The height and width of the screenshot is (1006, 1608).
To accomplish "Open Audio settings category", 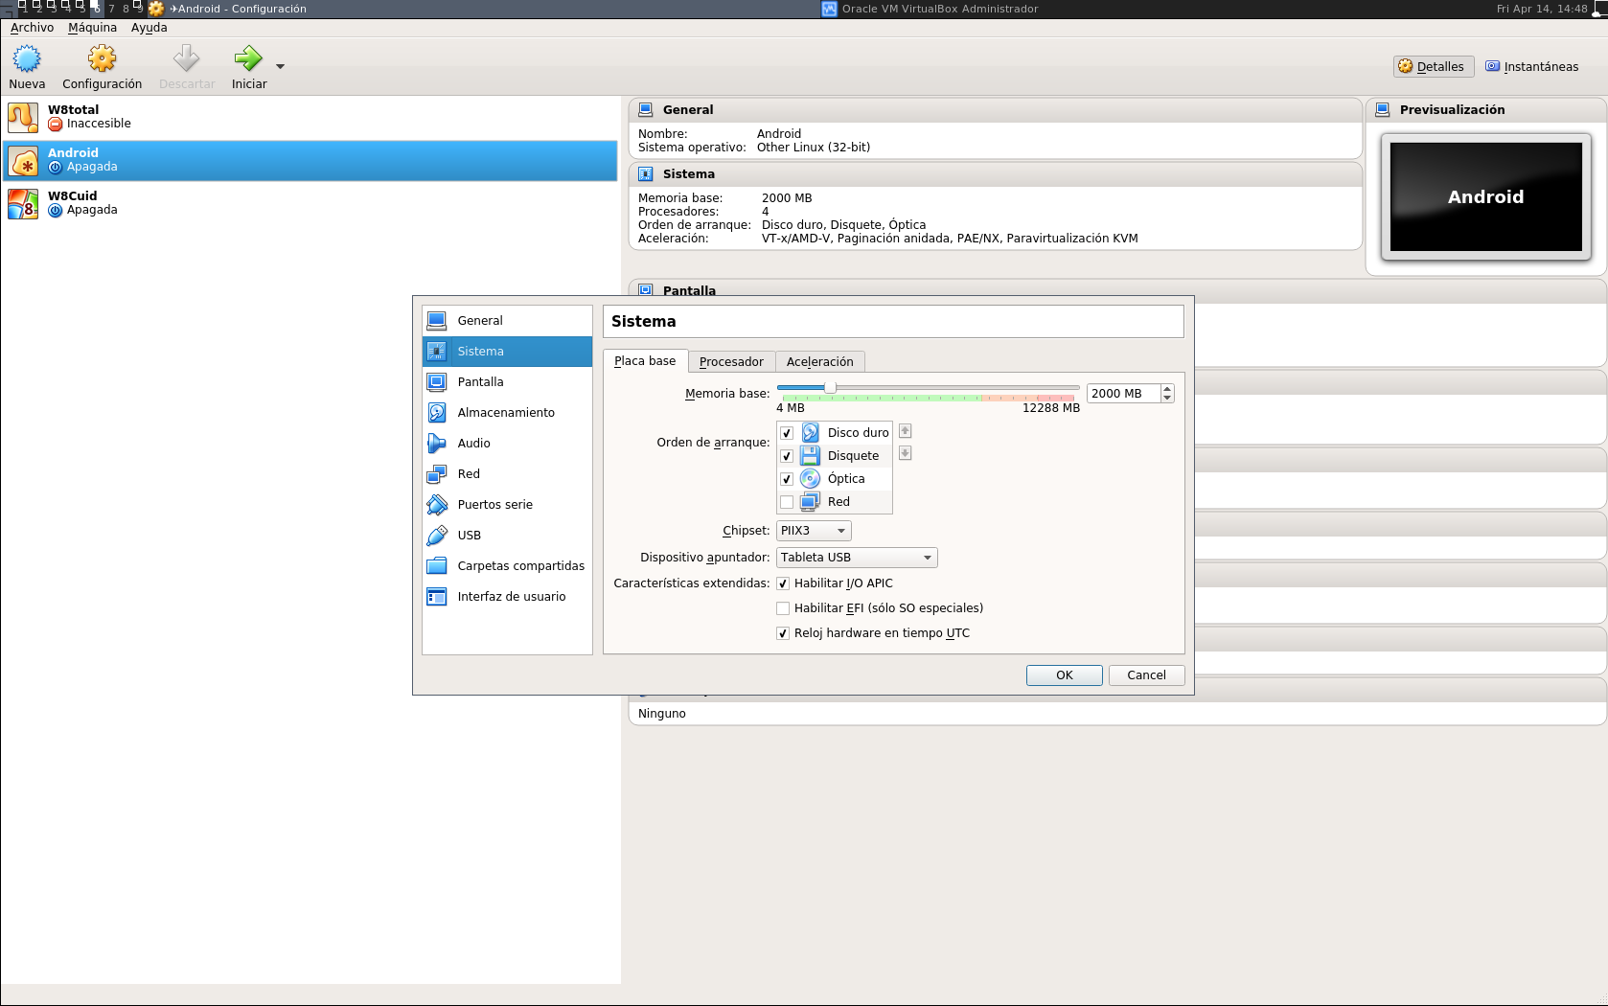I will pyautogui.click(x=507, y=444).
